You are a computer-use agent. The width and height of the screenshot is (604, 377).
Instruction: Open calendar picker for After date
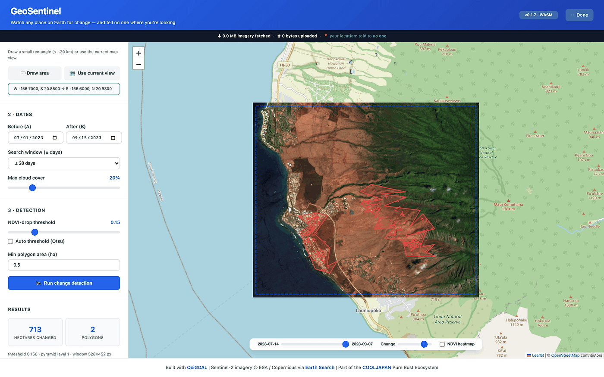point(113,138)
